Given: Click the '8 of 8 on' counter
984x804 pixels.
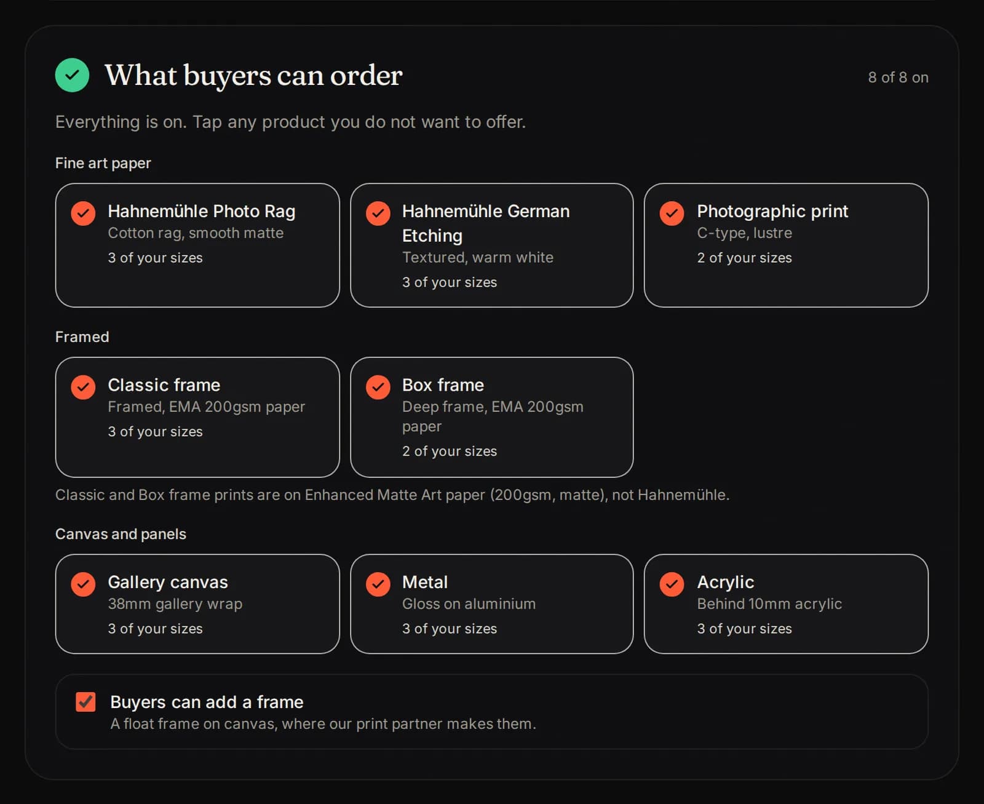Looking at the screenshot, I should point(898,78).
